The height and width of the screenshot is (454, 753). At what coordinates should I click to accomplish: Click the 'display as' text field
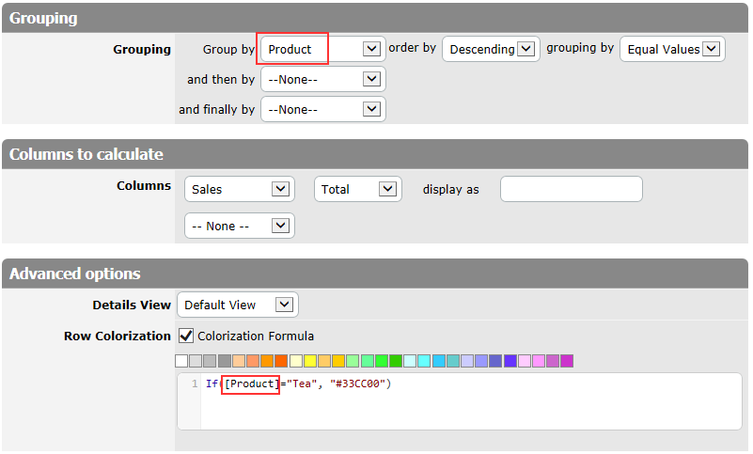tap(572, 189)
